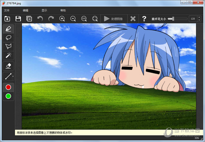
Task: Select the line tool
Action: pos(8,76)
